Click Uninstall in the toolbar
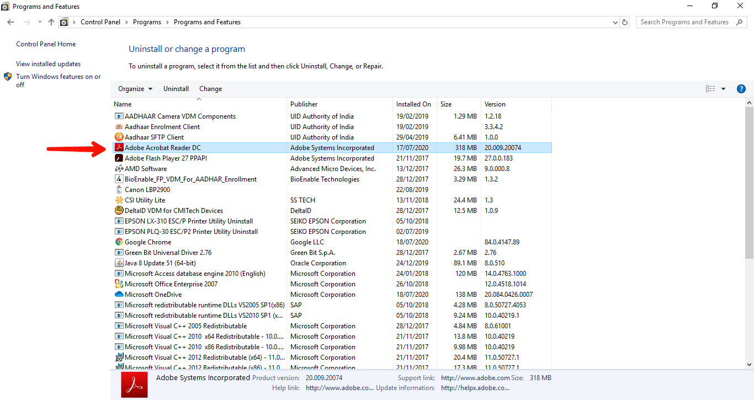 pyautogui.click(x=176, y=89)
